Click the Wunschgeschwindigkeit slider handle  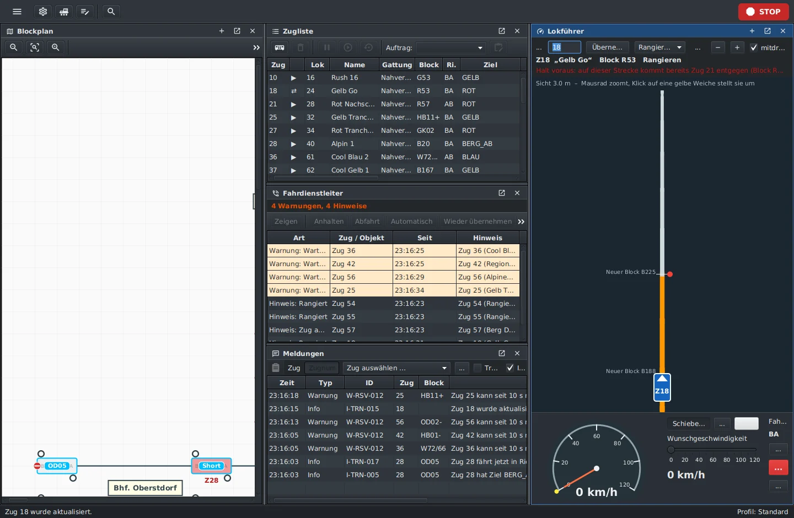click(x=671, y=450)
